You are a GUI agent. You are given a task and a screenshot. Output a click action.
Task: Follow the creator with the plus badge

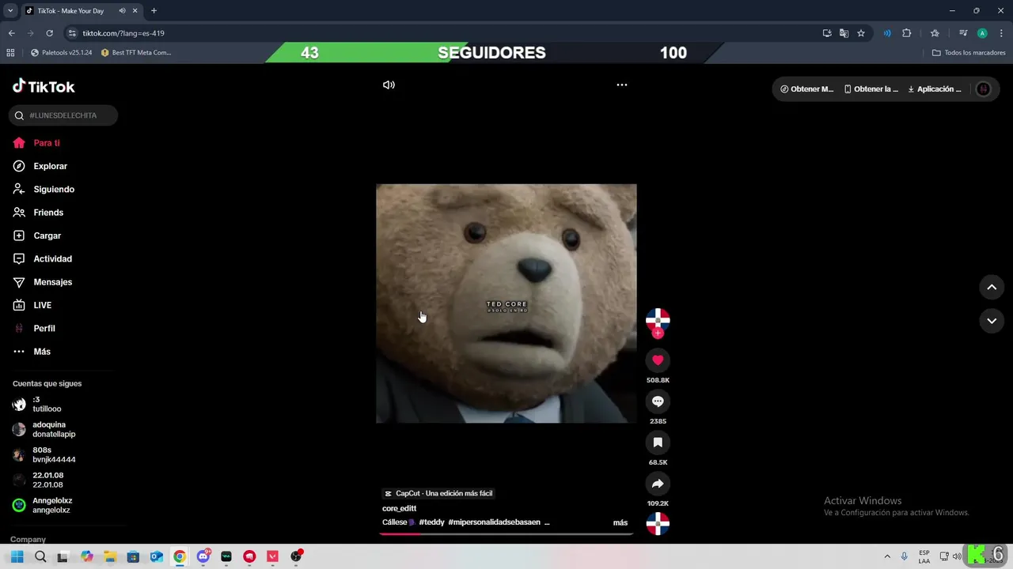(658, 333)
